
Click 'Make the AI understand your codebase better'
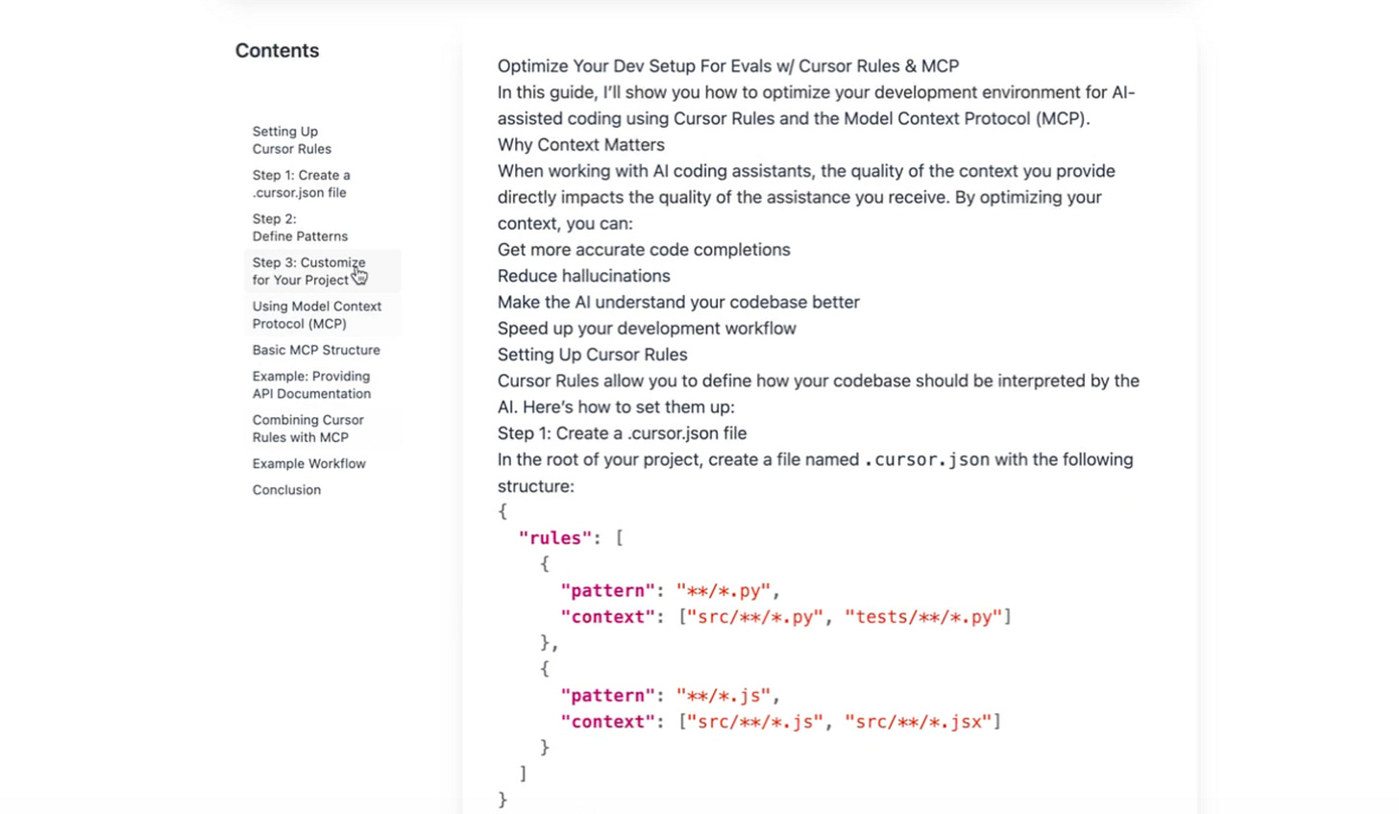point(678,302)
